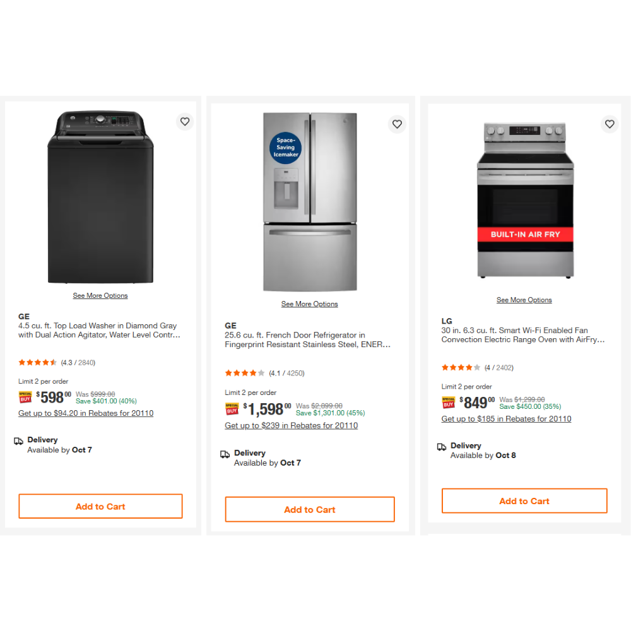
Task: Open $239 rebates link for refrigerator
Action: pyautogui.click(x=292, y=426)
